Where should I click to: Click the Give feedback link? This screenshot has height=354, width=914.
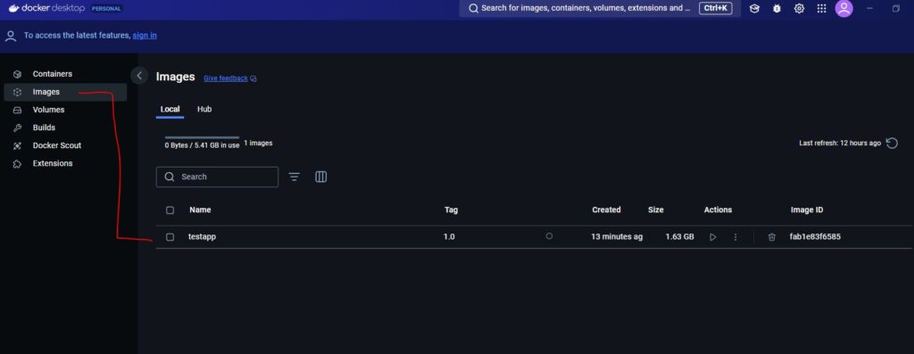226,78
